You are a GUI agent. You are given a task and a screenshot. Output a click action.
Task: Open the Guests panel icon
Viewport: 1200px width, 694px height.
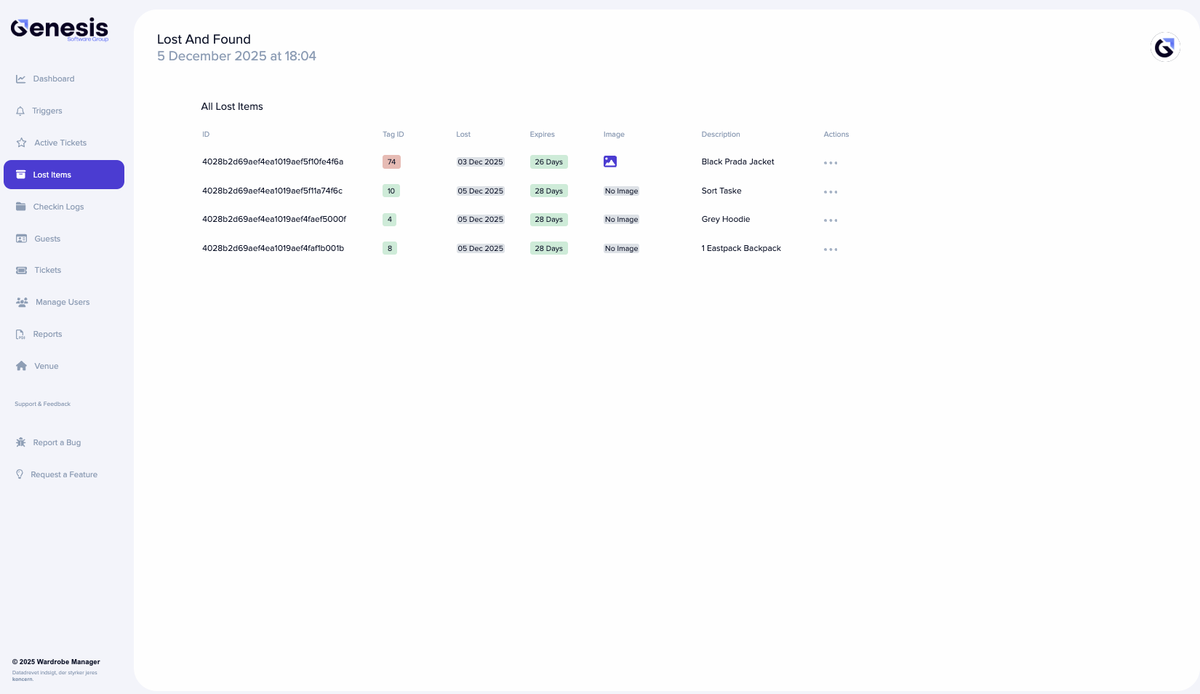[x=20, y=239]
